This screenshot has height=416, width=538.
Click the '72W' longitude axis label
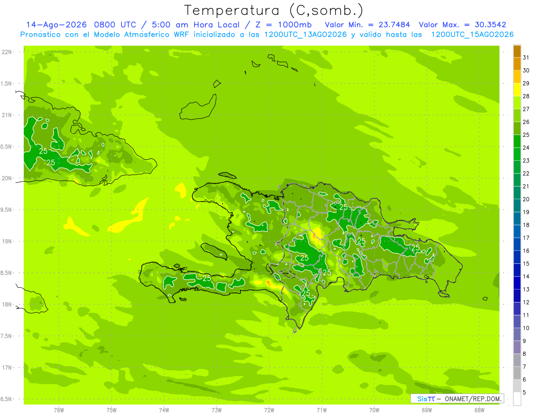(269, 410)
